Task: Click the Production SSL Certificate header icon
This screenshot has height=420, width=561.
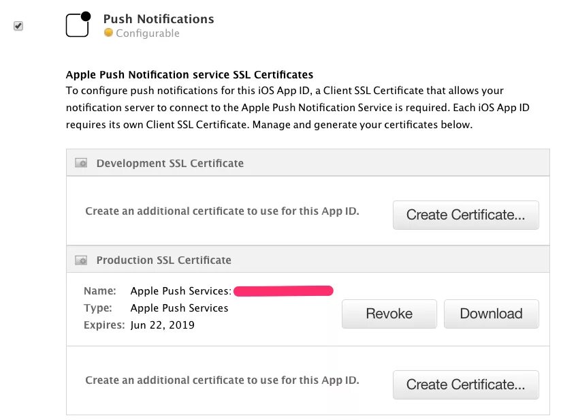Action: pyautogui.click(x=81, y=260)
